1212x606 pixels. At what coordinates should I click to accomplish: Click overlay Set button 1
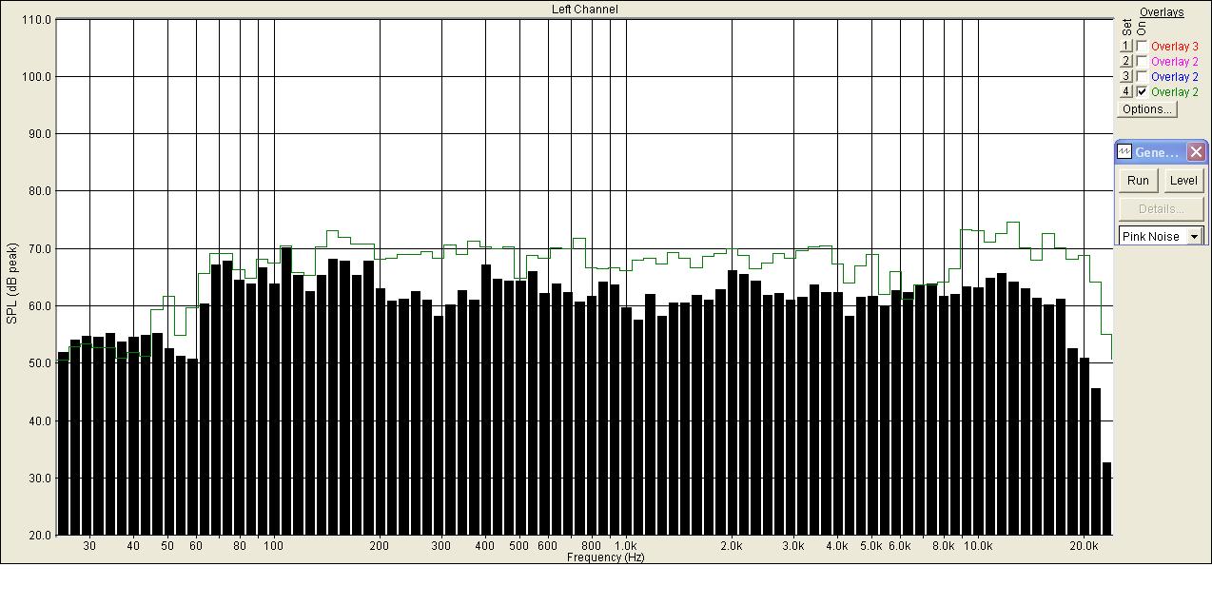tap(1125, 46)
